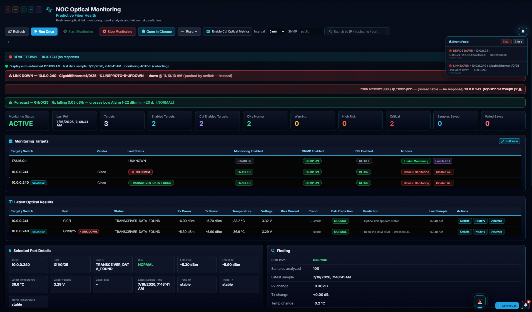This screenshot has width=532, height=312.
Task: Open the AgenticOps button
Action: coord(507,306)
